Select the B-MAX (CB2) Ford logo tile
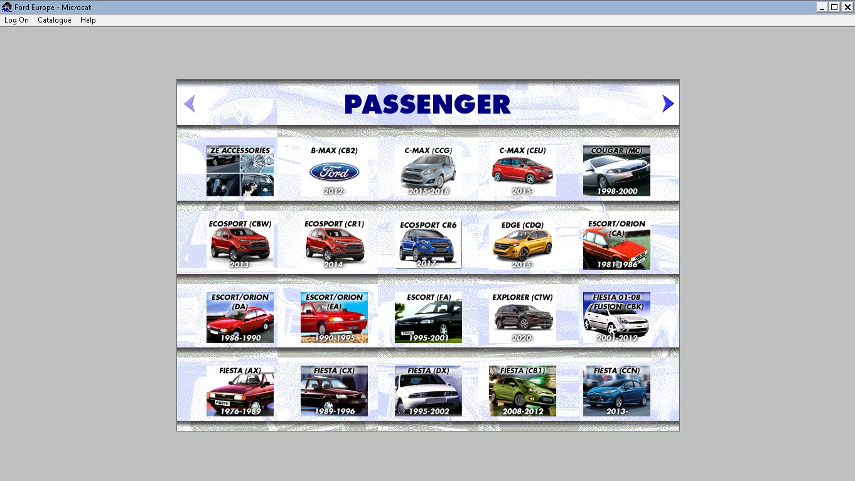 pyautogui.click(x=334, y=171)
